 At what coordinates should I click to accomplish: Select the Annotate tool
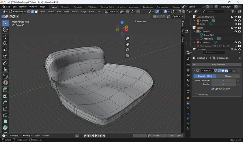pyautogui.click(x=5, y=63)
